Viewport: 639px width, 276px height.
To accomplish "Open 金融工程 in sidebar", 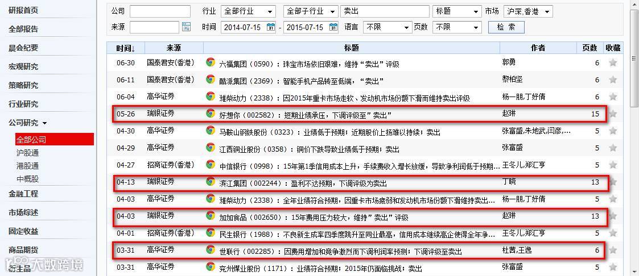I will tap(23, 194).
